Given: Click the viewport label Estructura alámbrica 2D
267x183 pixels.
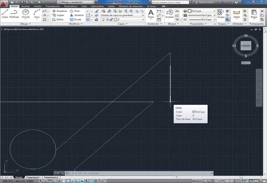Looking at the screenshot, I should (29, 29).
